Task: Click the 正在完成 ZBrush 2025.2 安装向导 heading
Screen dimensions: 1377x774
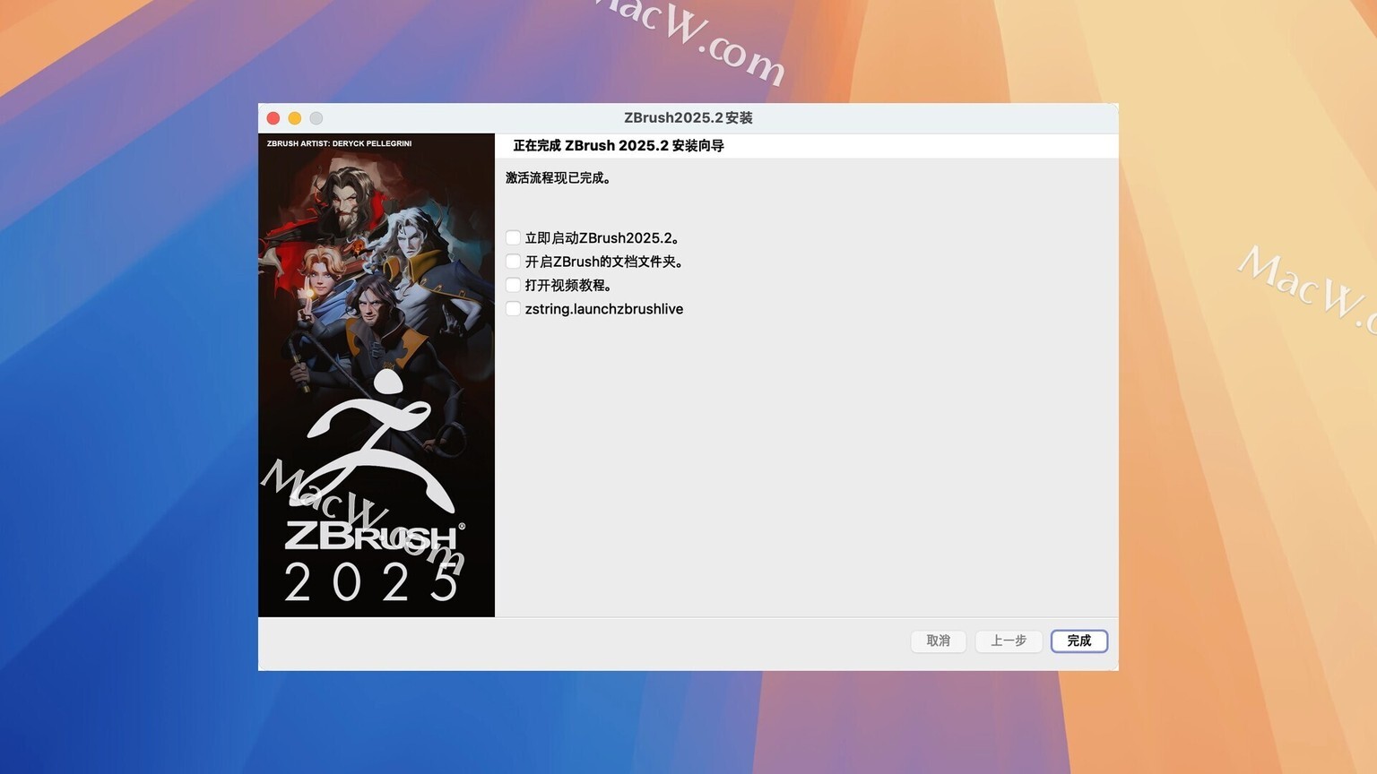Action: pos(619,145)
